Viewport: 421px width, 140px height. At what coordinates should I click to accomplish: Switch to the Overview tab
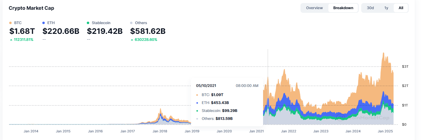[314, 8]
